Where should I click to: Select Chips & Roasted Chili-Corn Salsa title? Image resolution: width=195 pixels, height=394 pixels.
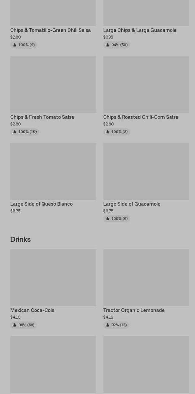tap(140, 117)
